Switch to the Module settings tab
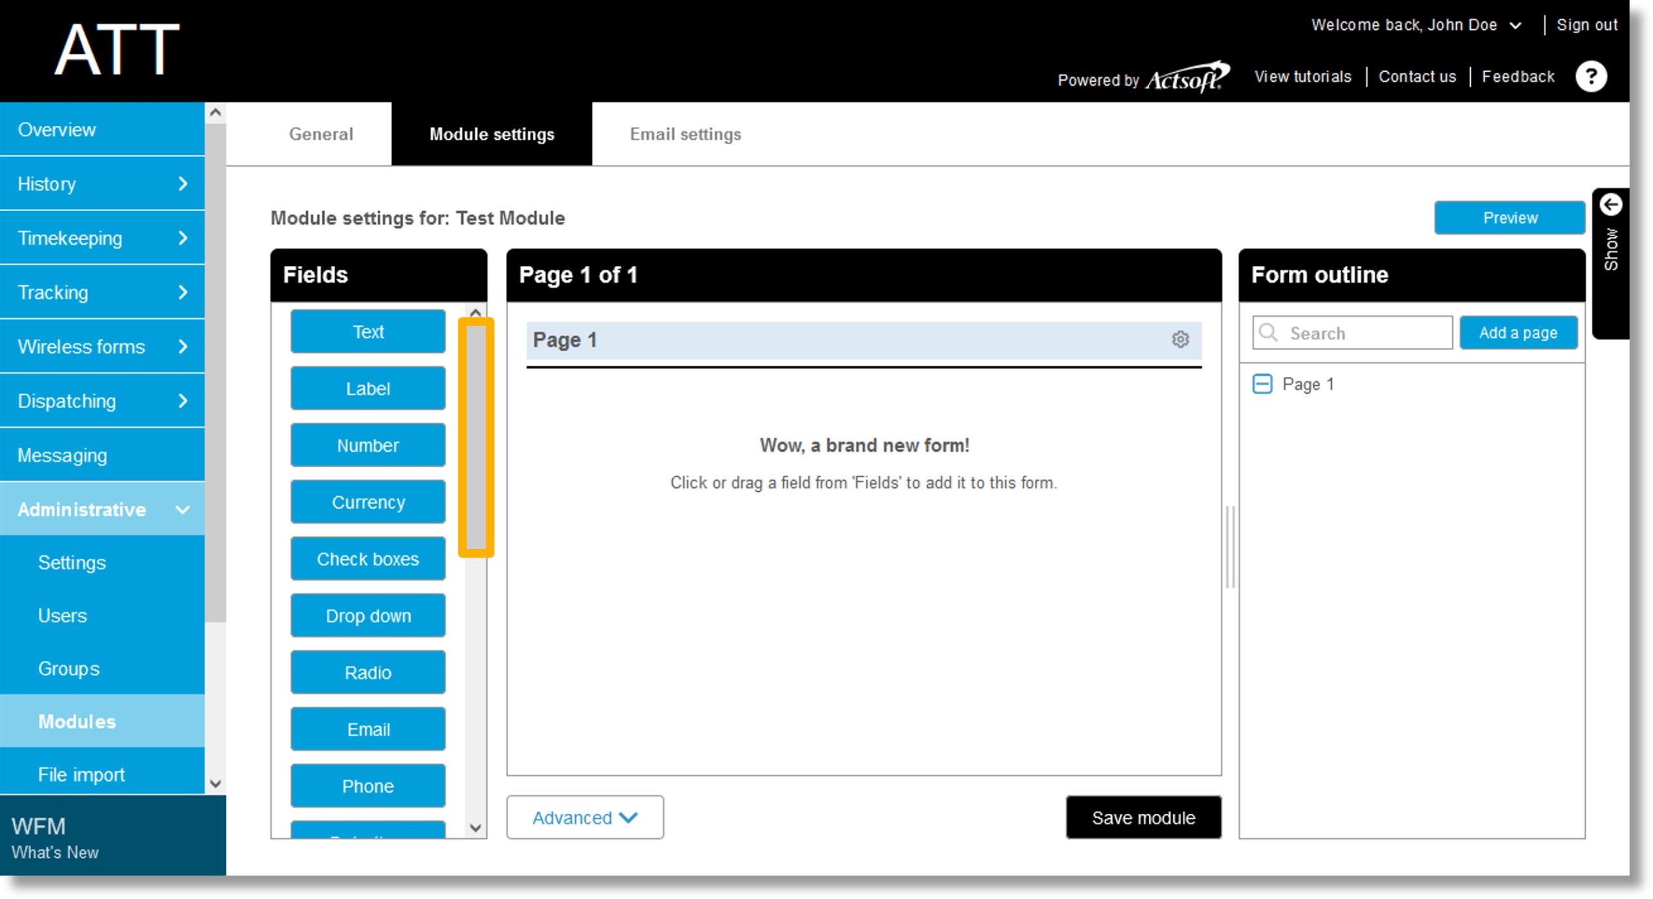The image size is (1653, 899). pyautogui.click(x=491, y=134)
